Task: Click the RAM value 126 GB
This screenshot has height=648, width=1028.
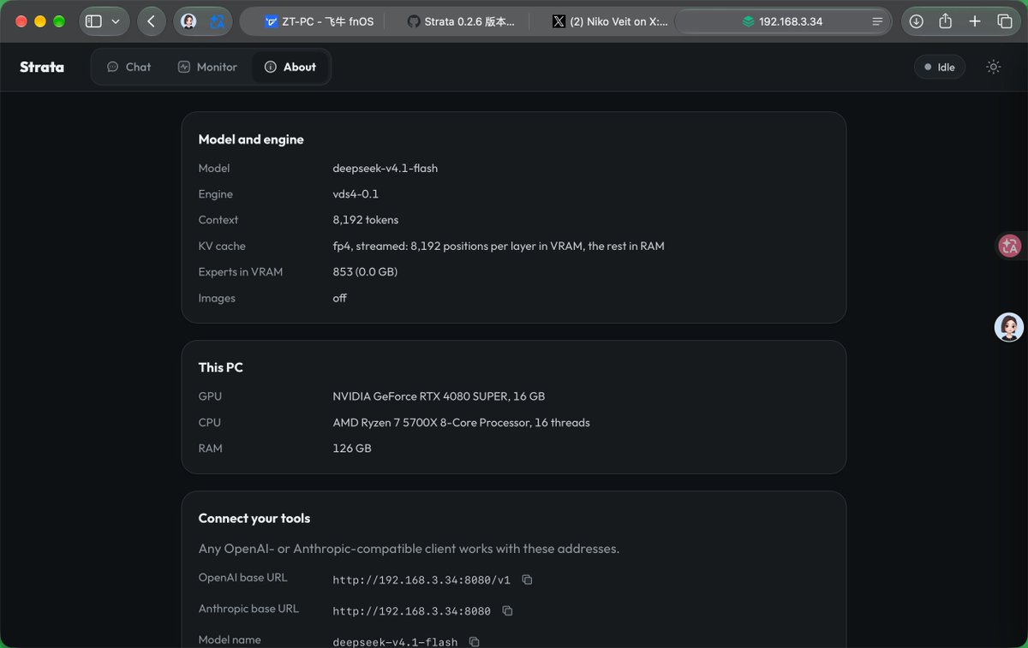Action: coord(352,449)
